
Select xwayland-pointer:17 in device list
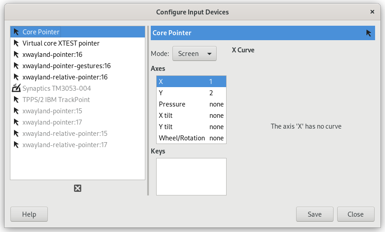(x=78, y=122)
